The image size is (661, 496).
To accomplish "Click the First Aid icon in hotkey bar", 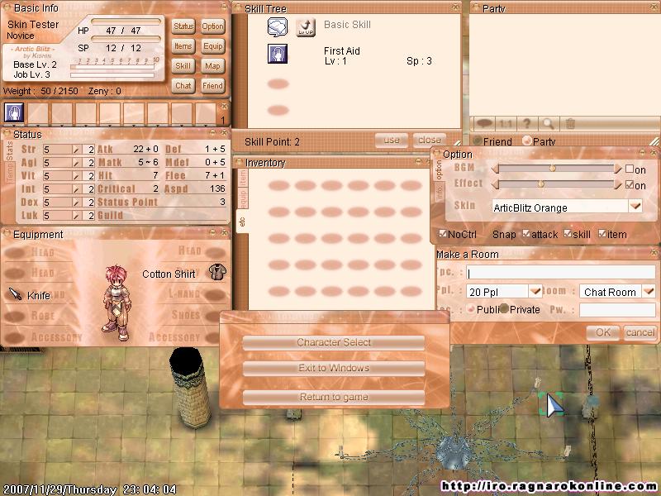I will [x=13, y=112].
